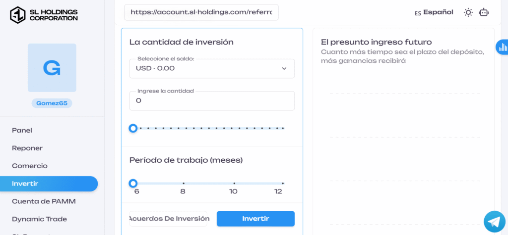
Task: Open the robot assistant icon
Action: pyautogui.click(x=484, y=13)
